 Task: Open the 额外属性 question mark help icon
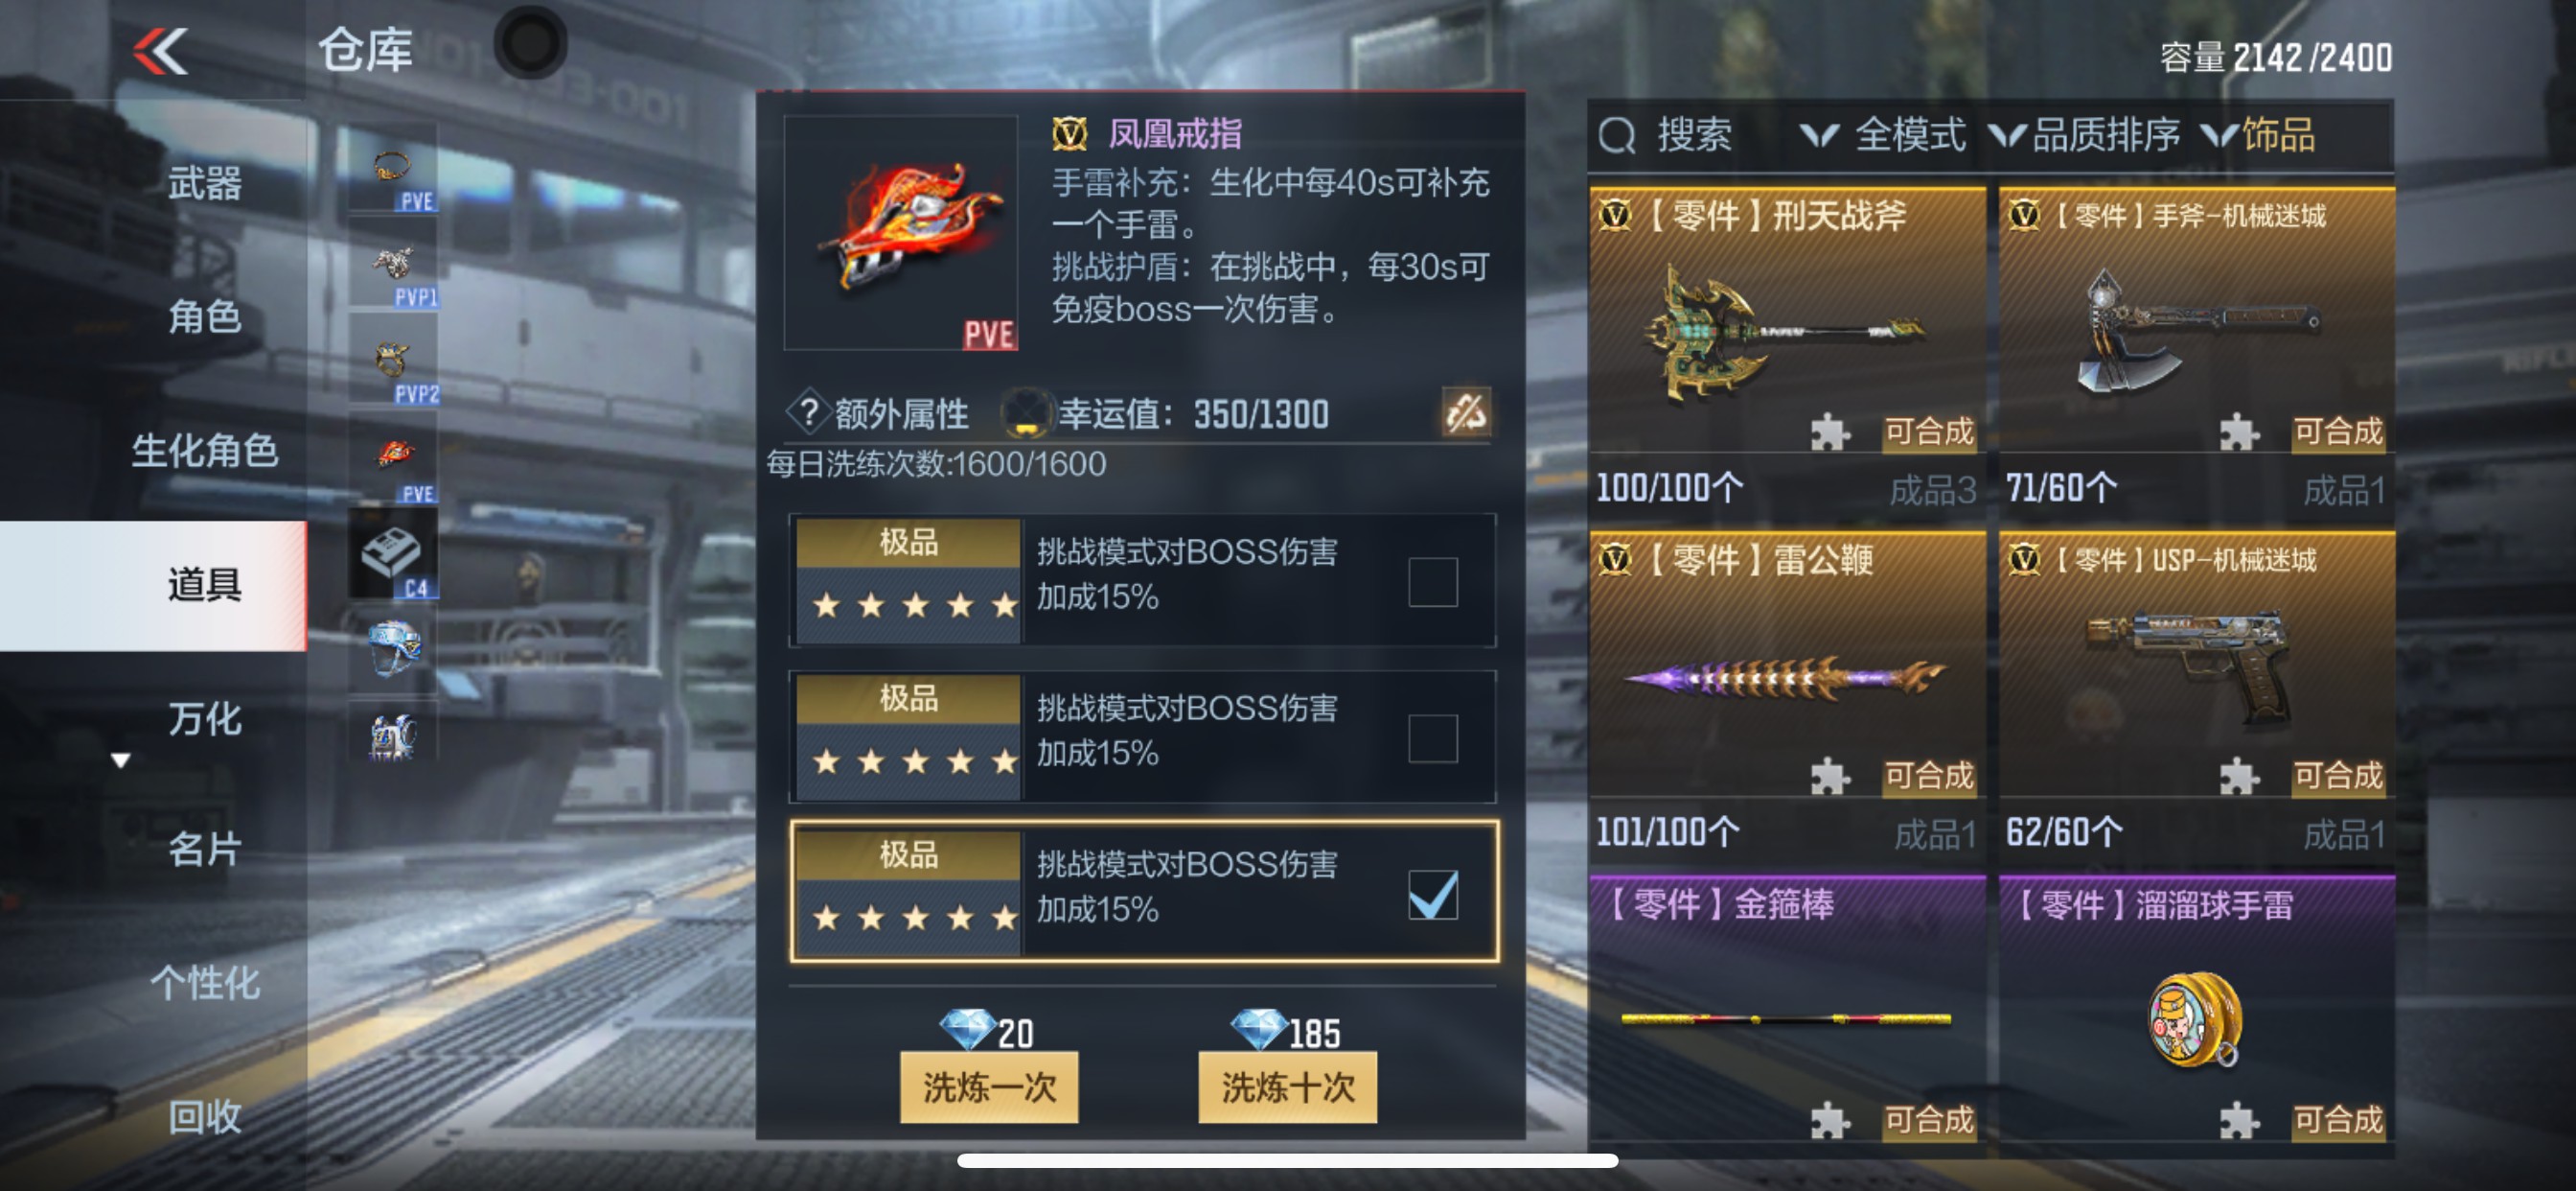click(x=808, y=412)
